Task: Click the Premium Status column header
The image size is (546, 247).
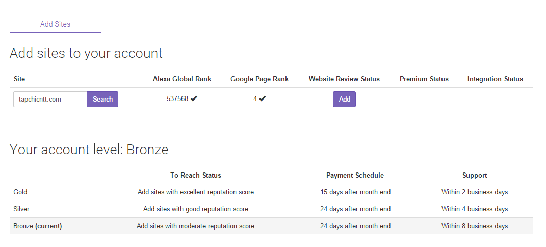Action: coord(424,79)
